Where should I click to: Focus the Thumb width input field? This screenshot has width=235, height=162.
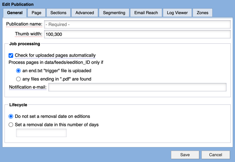pyautogui.click(x=137, y=34)
